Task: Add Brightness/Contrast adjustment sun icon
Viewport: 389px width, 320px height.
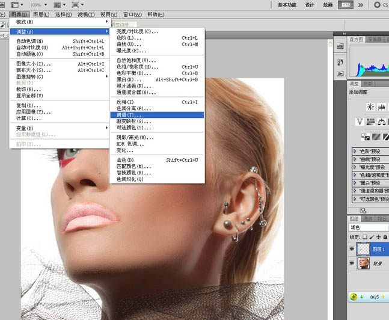Action: click(x=370, y=107)
